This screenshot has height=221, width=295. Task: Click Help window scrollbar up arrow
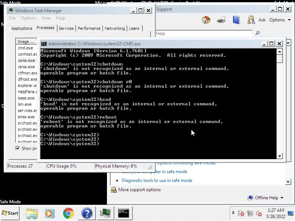pos(288,43)
